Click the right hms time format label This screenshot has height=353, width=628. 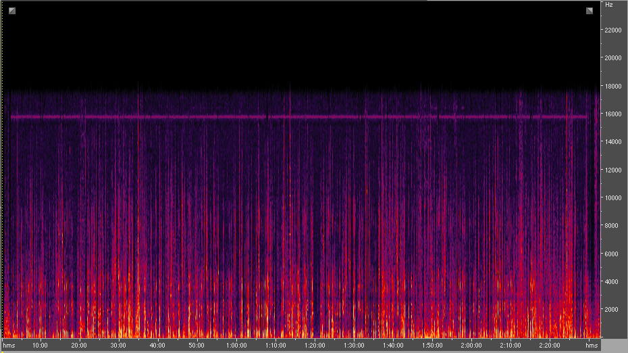click(592, 346)
